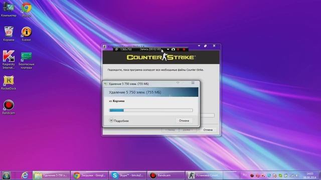Select the Корзина recycle bin desktop icon
This screenshot has height=180, width=321.
[9, 34]
